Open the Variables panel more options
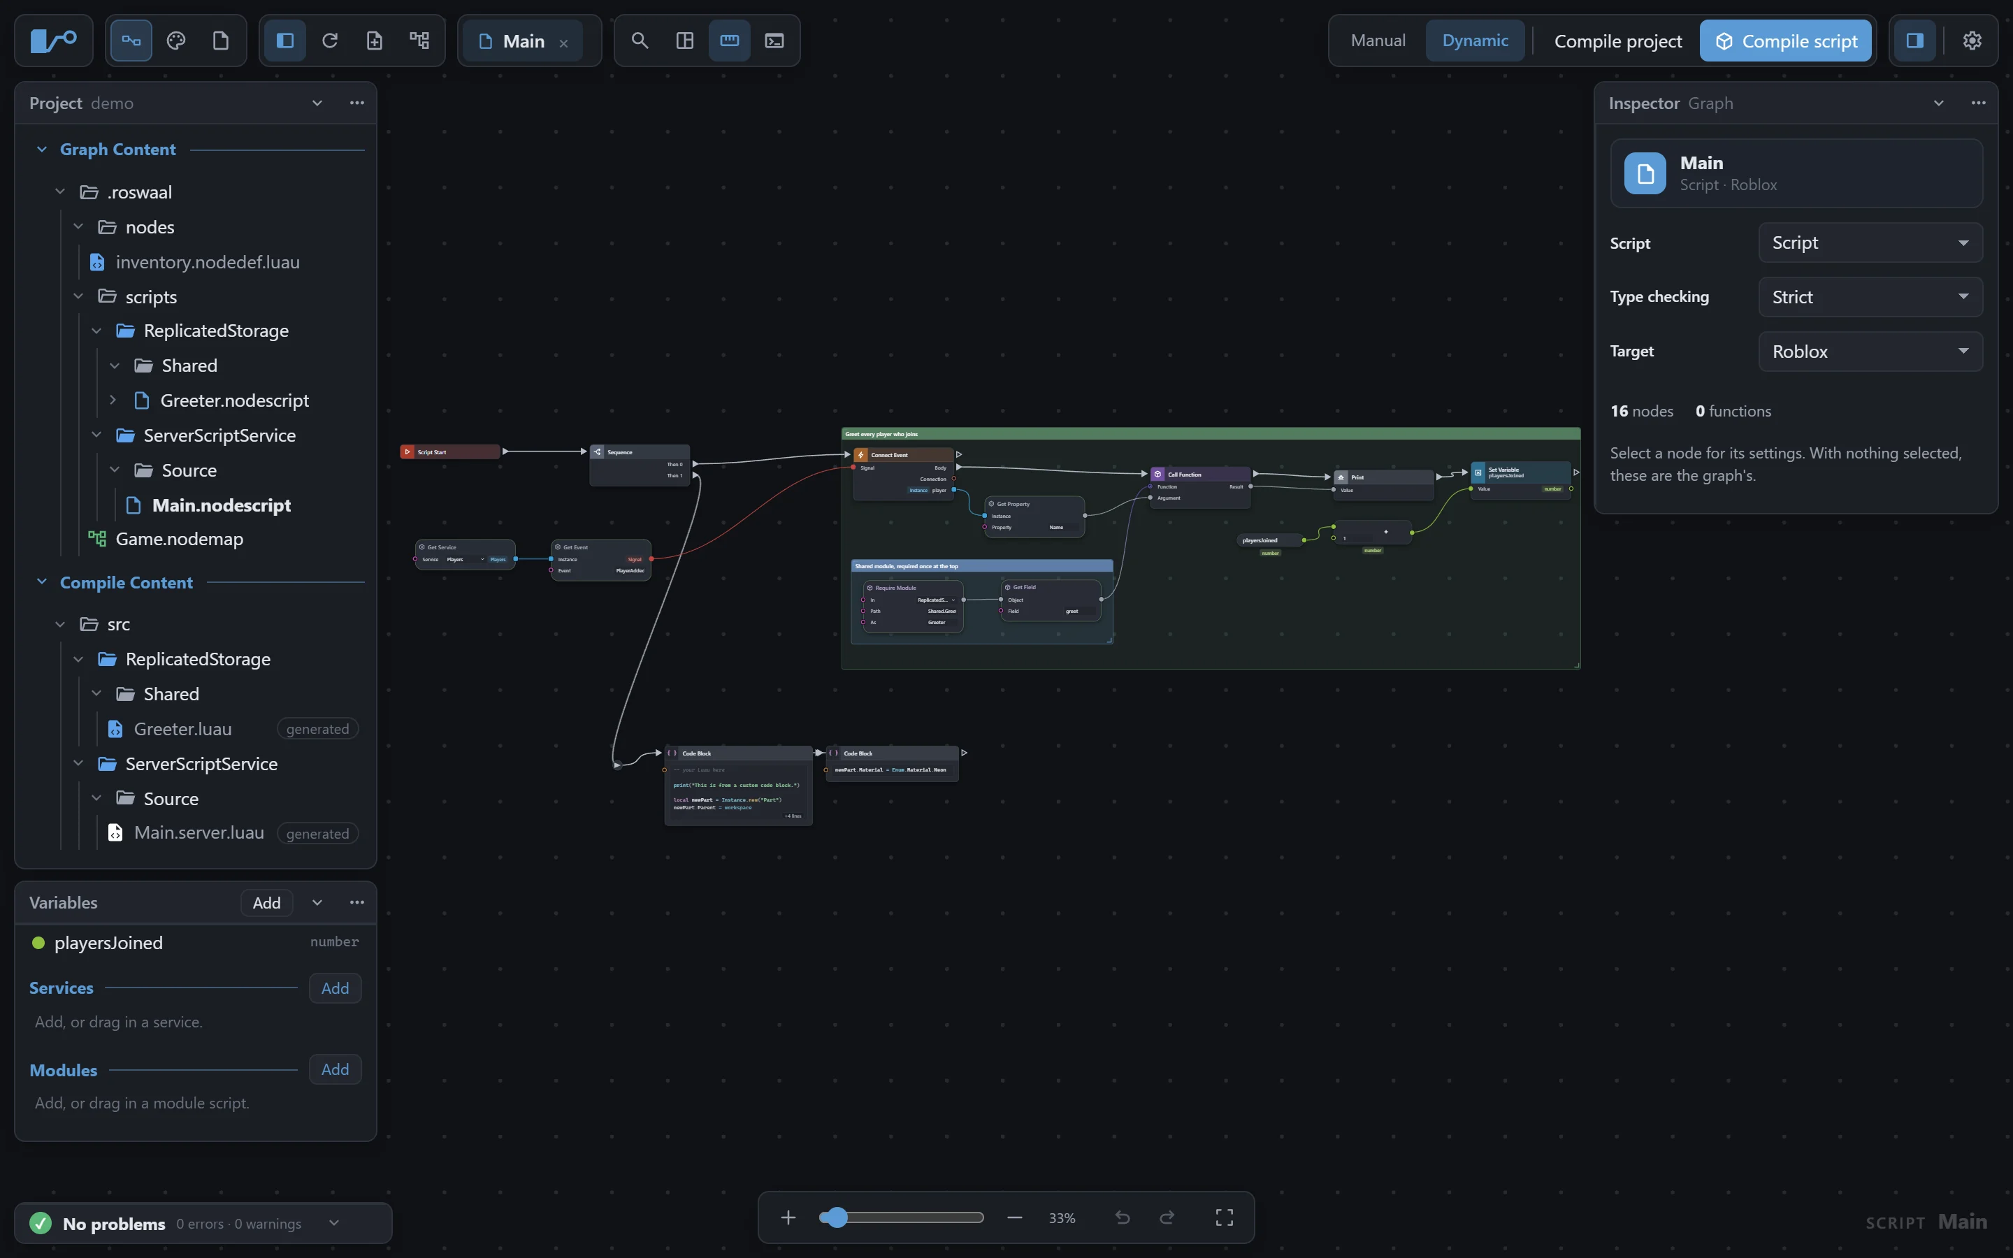Viewport: 2013px width, 1258px height. point(357,903)
